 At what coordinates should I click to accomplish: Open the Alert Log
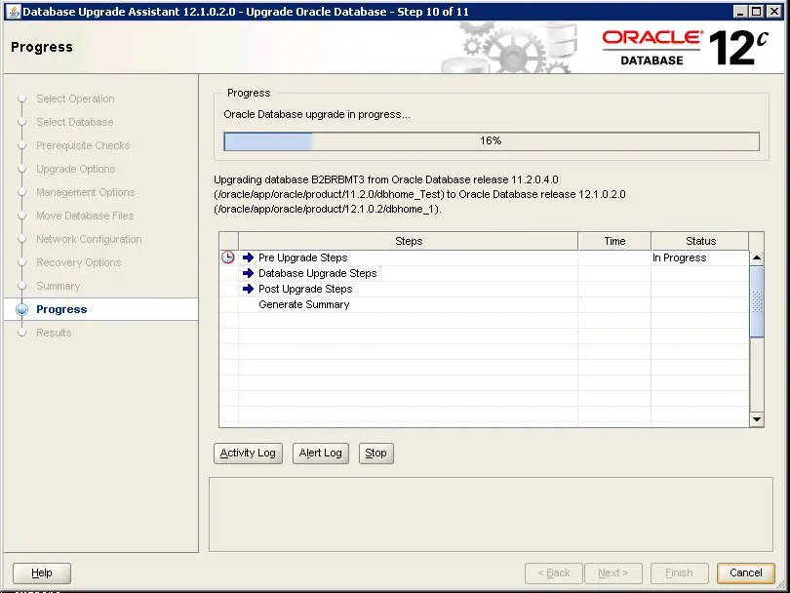tap(321, 453)
